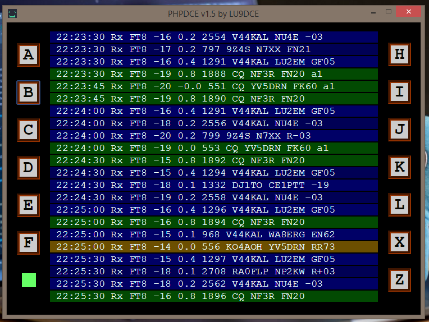Select highlighted row KO4AOH YV5DRN RR73
Viewport: 429px width, 322px height.
pos(214,247)
